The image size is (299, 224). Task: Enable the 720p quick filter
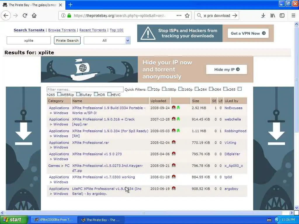click(x=150, y=89)
